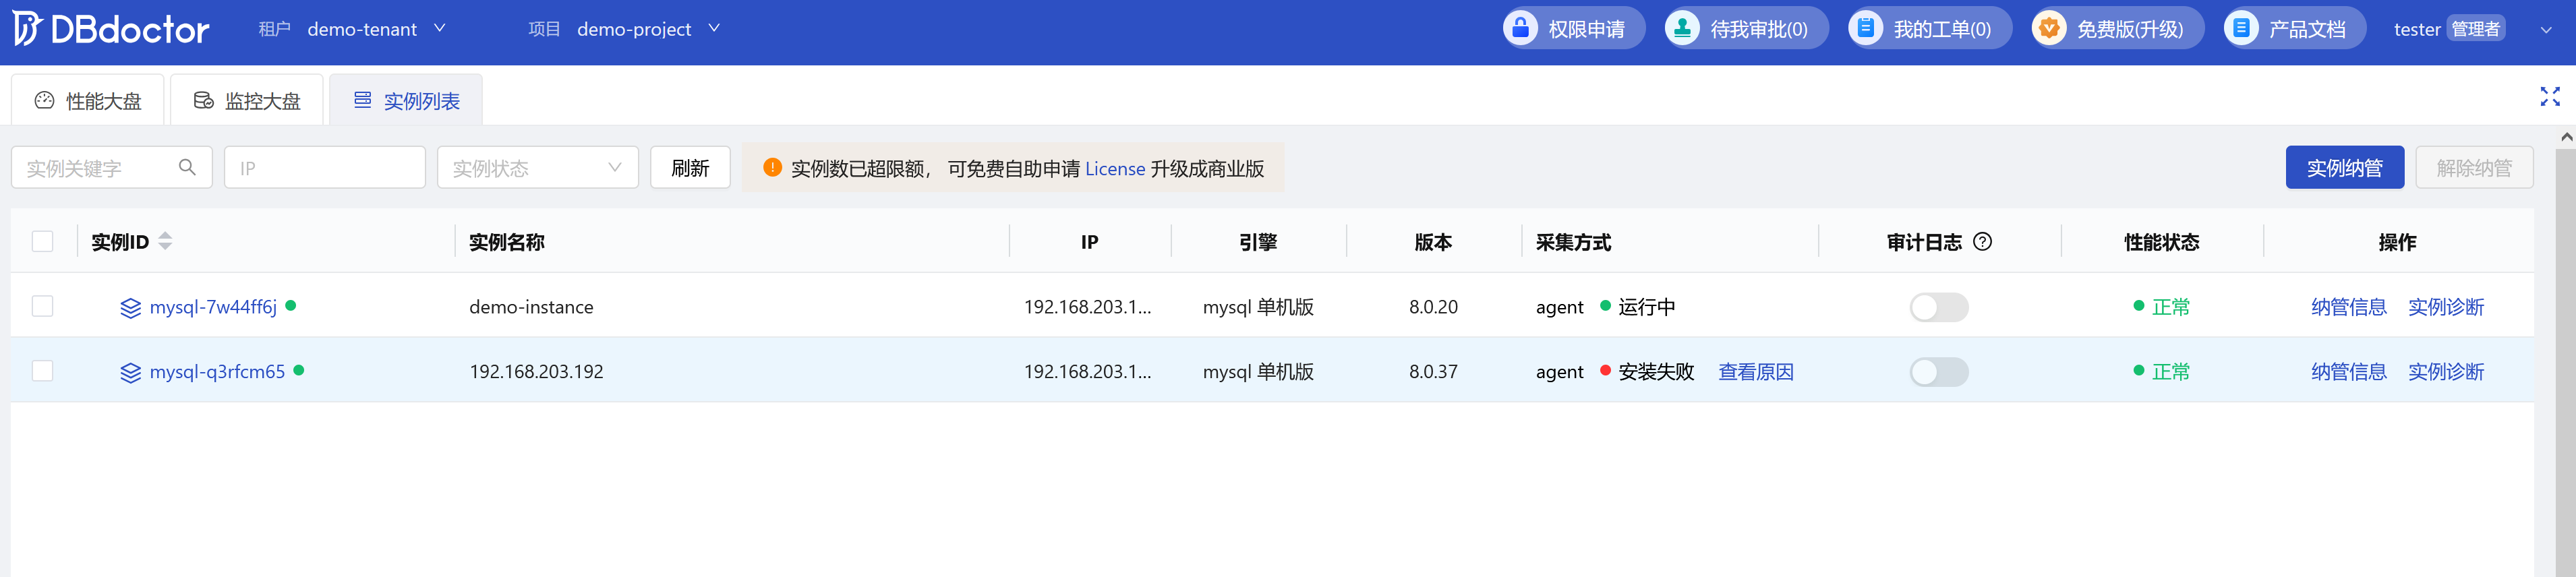Open 纳管信息 for mysql-q3rfcm65
Screen dimensions: 2576x577
point(2349,372)
